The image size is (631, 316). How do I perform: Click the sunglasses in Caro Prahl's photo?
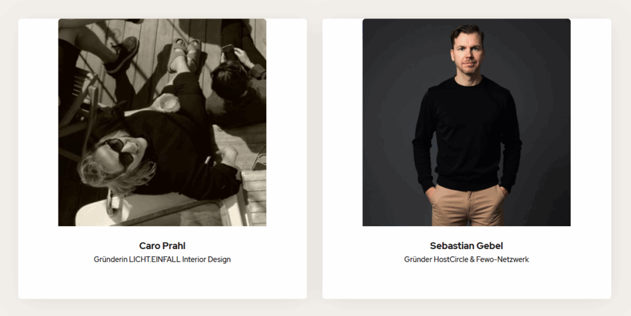pyautogui.click(x=116, y=152)
